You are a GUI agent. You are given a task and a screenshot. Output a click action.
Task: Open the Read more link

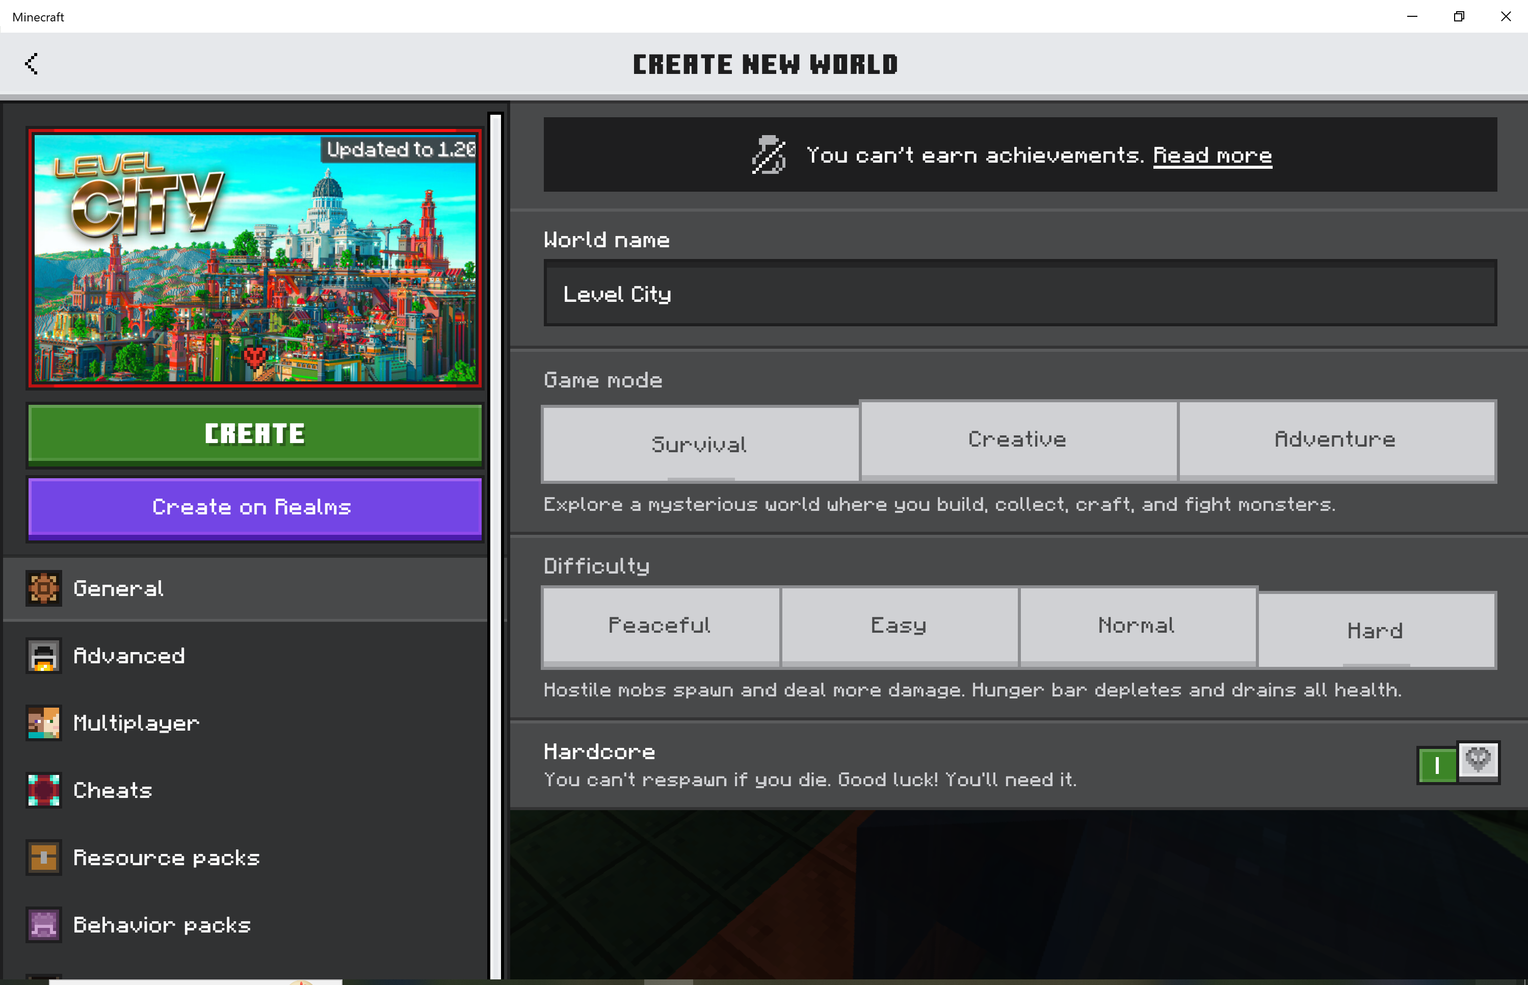[x=1212, y=155]
